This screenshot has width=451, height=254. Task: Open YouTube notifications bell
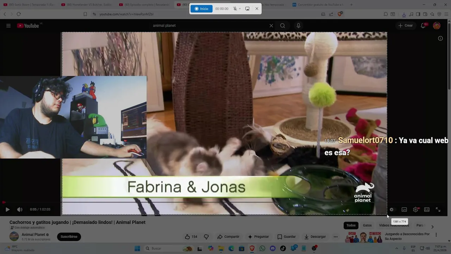point(424,26)
